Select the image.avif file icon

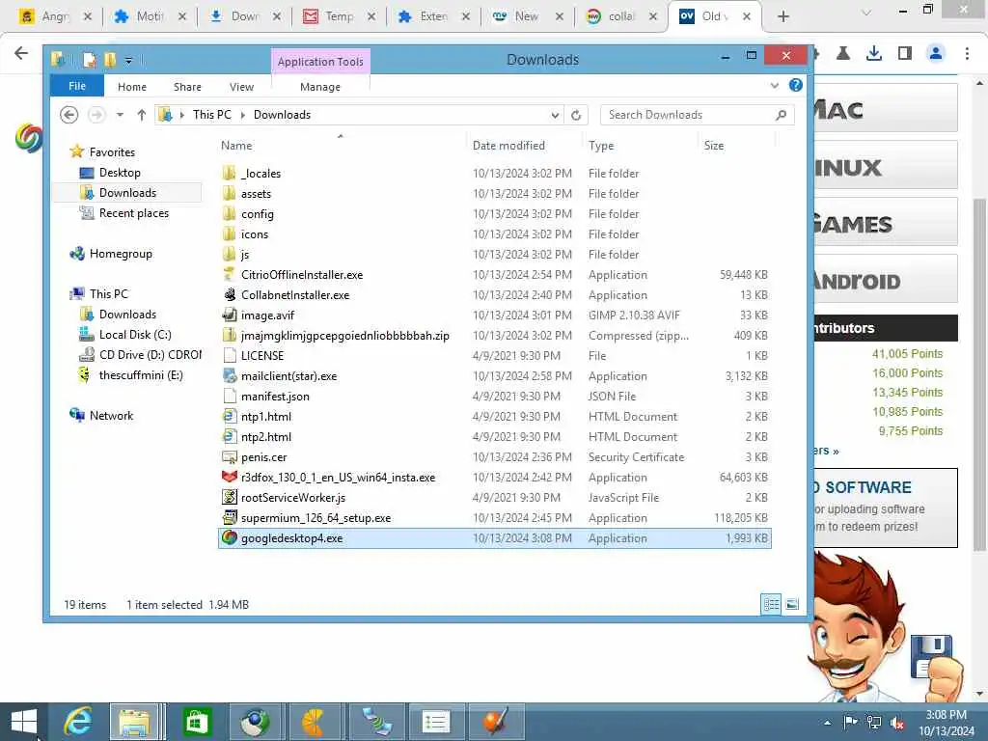tap(230, 316)
